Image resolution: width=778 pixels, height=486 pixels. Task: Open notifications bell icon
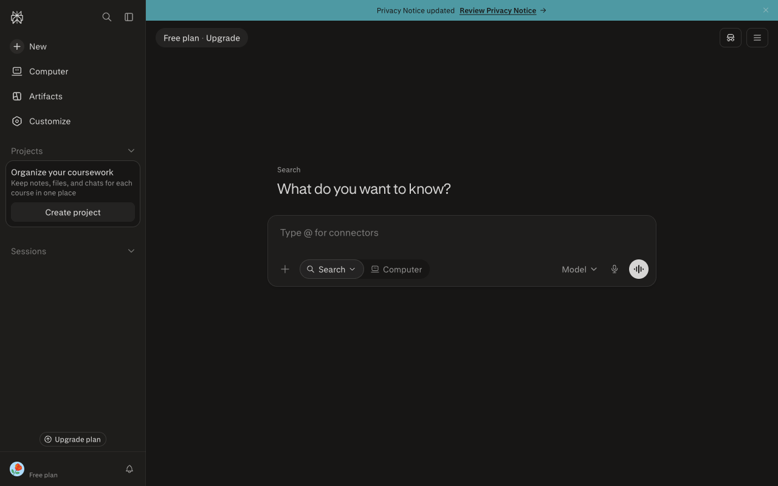point(129,469)
